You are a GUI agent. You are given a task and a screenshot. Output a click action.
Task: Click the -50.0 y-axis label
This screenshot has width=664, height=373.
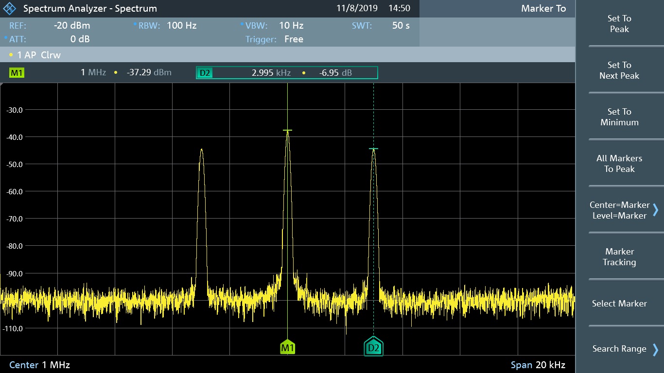click(15, 164)
